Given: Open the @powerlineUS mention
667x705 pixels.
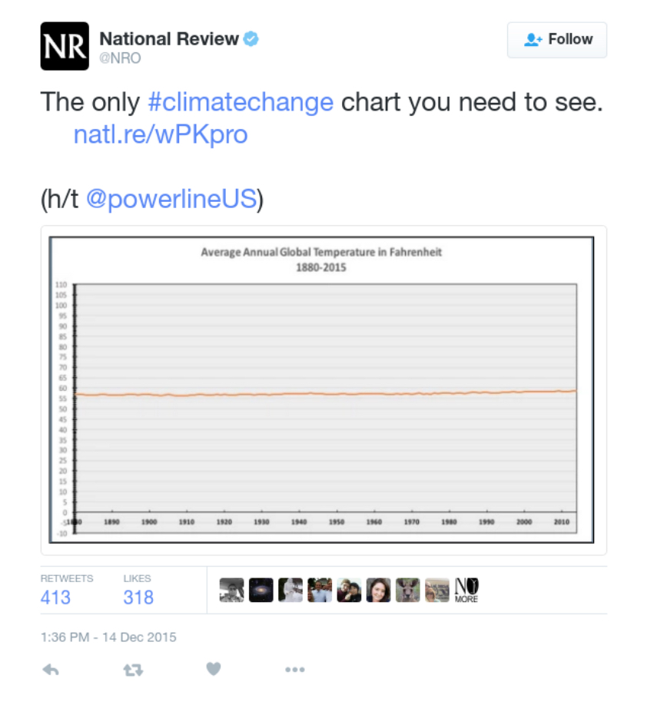Looking at the screenshot, I should click(x=171, y=199).
